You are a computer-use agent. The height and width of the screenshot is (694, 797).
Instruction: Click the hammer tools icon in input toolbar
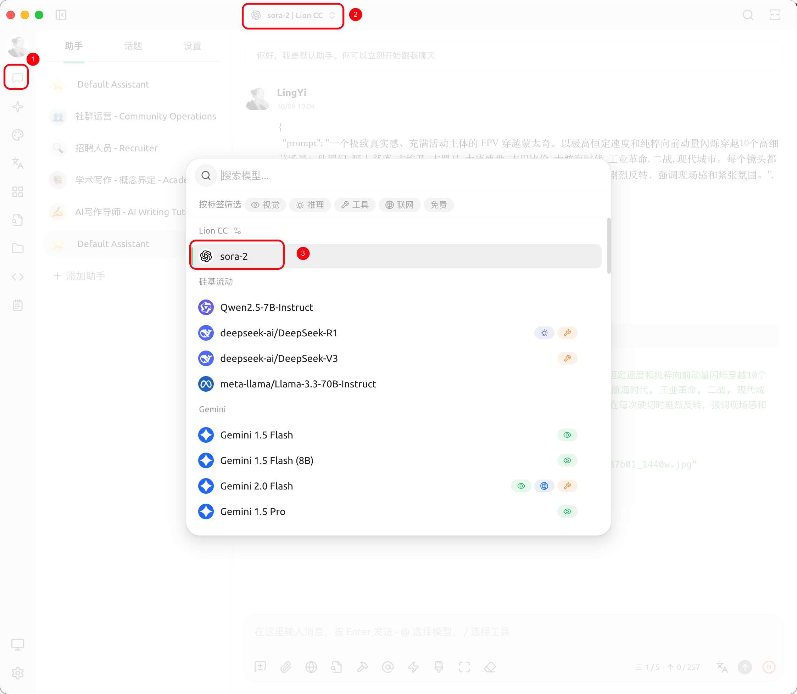click(362, 667)
